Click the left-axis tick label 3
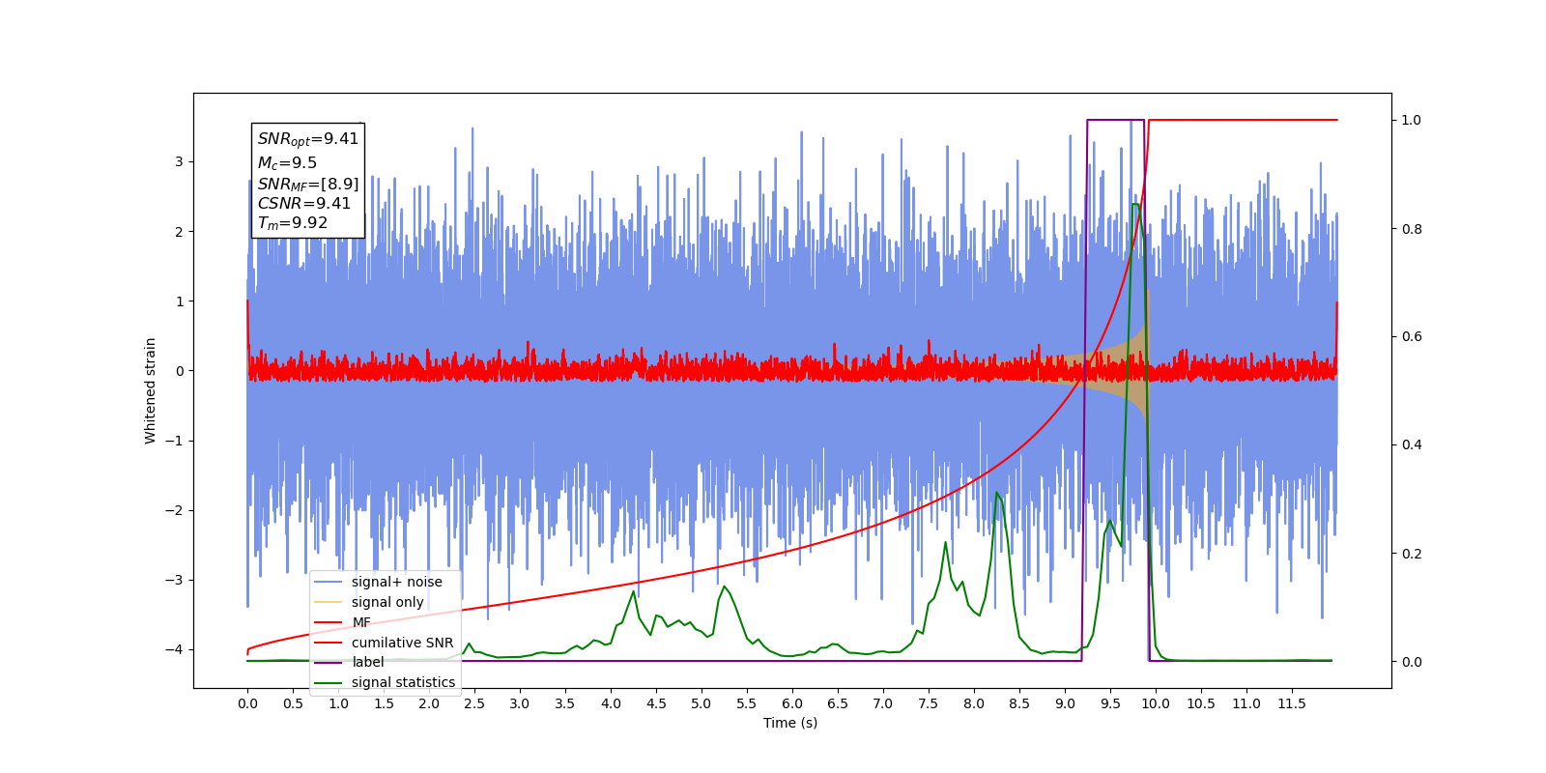This screenshot has height=773, width=1546. [179, 161]
